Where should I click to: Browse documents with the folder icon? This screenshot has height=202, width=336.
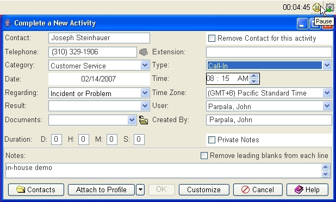[144, 120]
